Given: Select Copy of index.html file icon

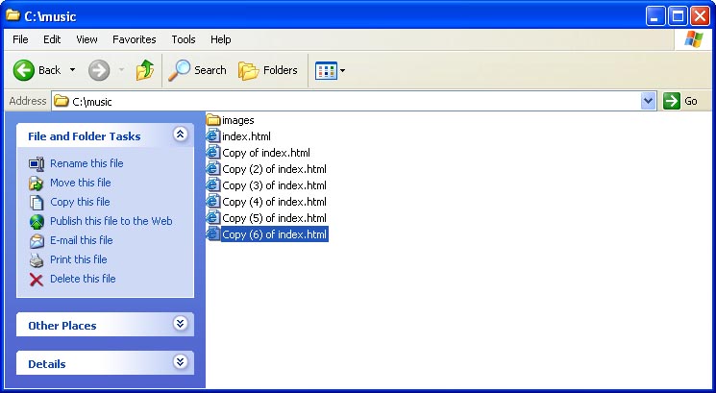Looking at the screenshot, I should coord(213,153).
